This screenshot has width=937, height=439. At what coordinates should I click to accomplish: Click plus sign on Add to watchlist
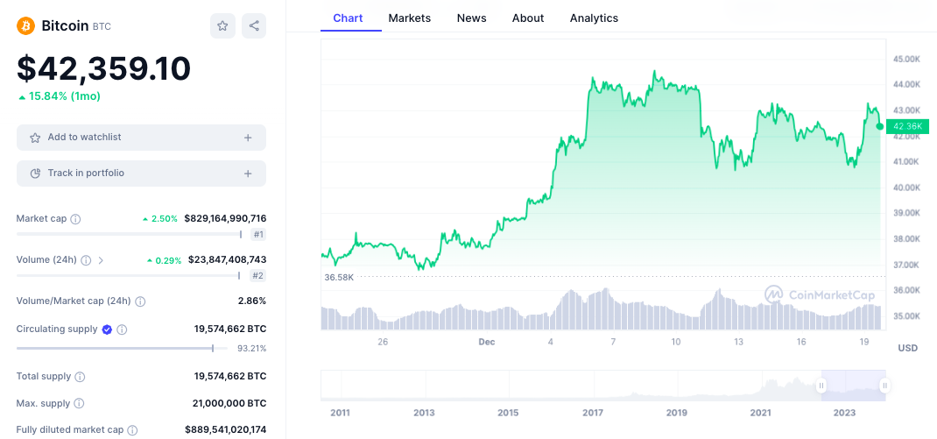click(x=248, y=138)
